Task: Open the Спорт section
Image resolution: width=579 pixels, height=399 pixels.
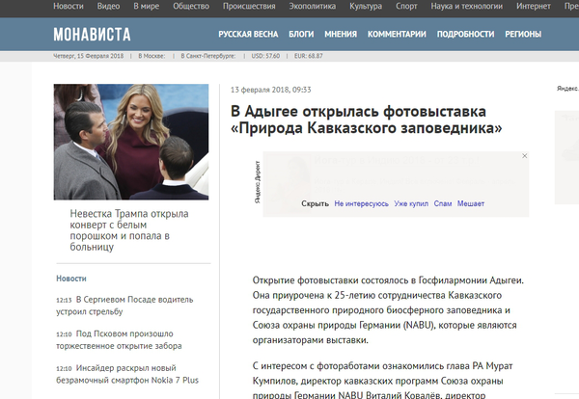Action: pyautogui.click(x=406, y=7)
